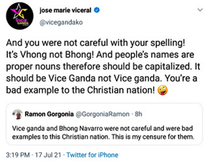Click the line starting 'It's Vhong not Bhong!'
209x161 pixels.
(x=99, y=55)
